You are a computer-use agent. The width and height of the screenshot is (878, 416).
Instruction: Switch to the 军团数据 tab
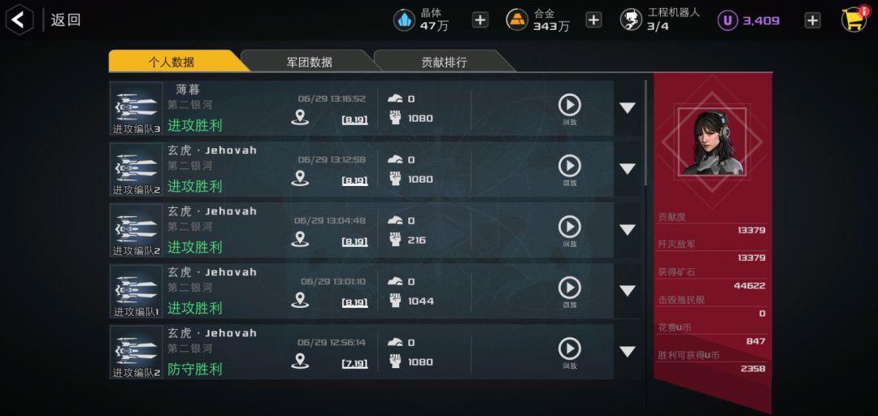pos(309,62)
